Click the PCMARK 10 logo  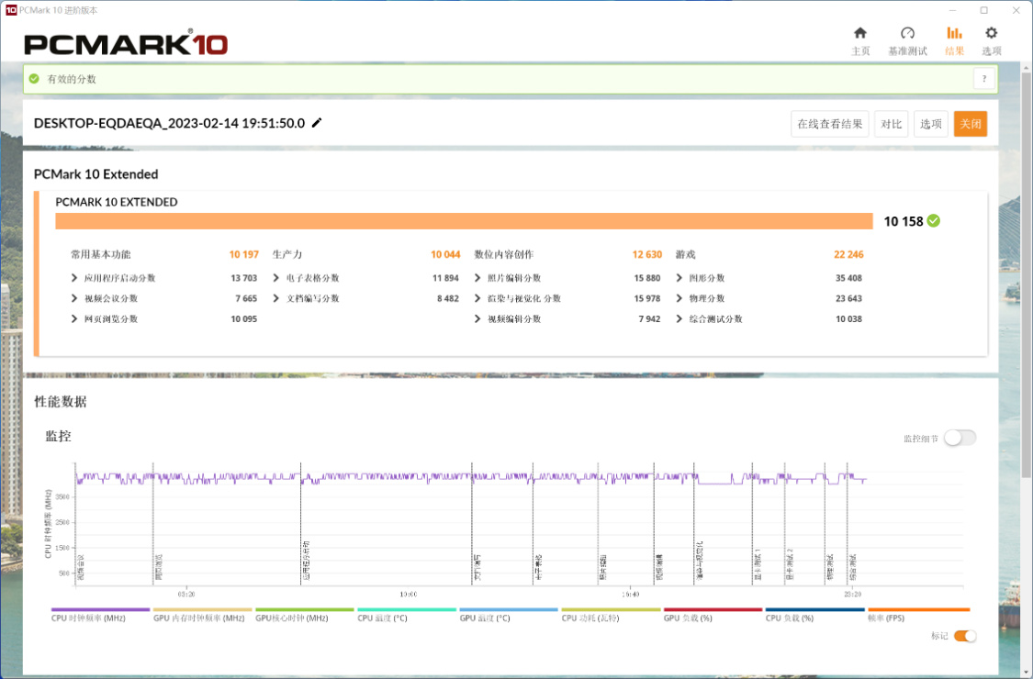126,43
